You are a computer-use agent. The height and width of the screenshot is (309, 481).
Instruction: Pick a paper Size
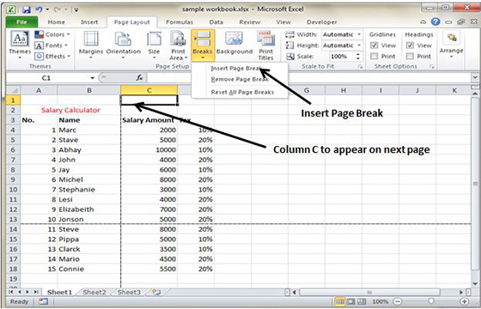point(154,45)
